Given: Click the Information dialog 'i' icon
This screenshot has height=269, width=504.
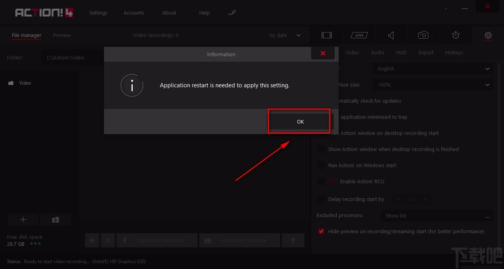Looking at the screenshot, I should coord(132,85).
